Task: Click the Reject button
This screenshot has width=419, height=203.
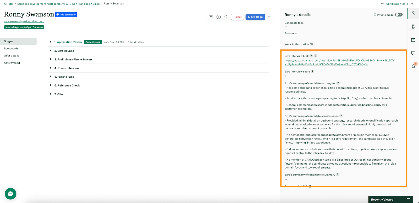Action: [x=238, y=17]
